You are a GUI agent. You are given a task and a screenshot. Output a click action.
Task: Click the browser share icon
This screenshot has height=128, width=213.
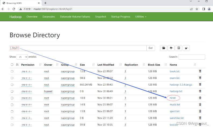(192, 9)
